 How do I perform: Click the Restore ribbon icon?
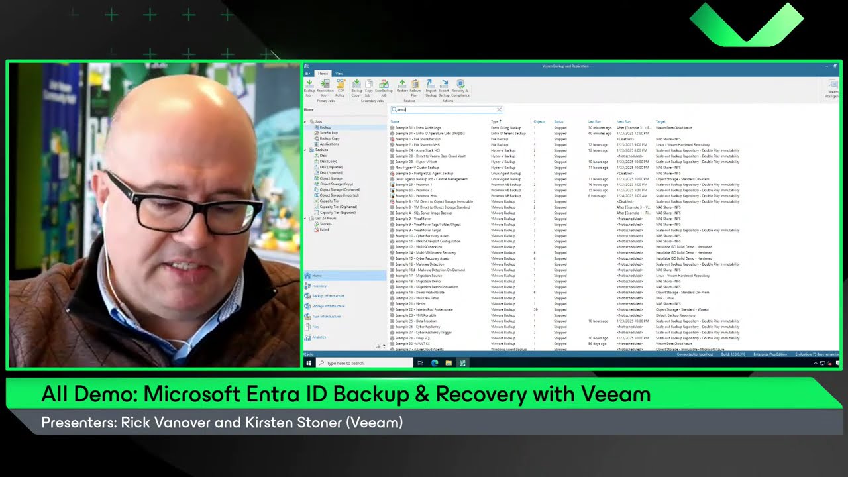tap(402, 88)
